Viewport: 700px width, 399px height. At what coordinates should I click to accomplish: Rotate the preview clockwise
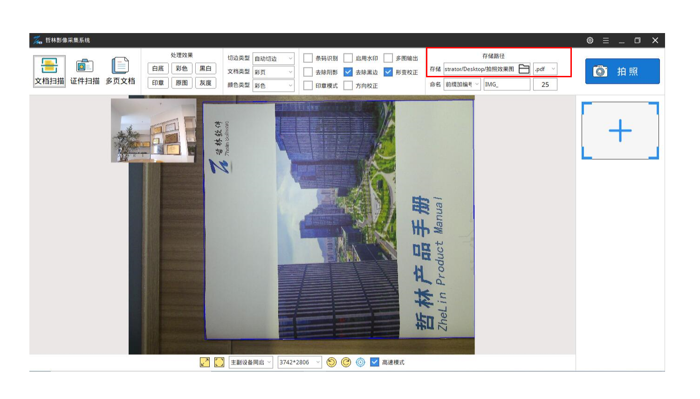(346, 362)
